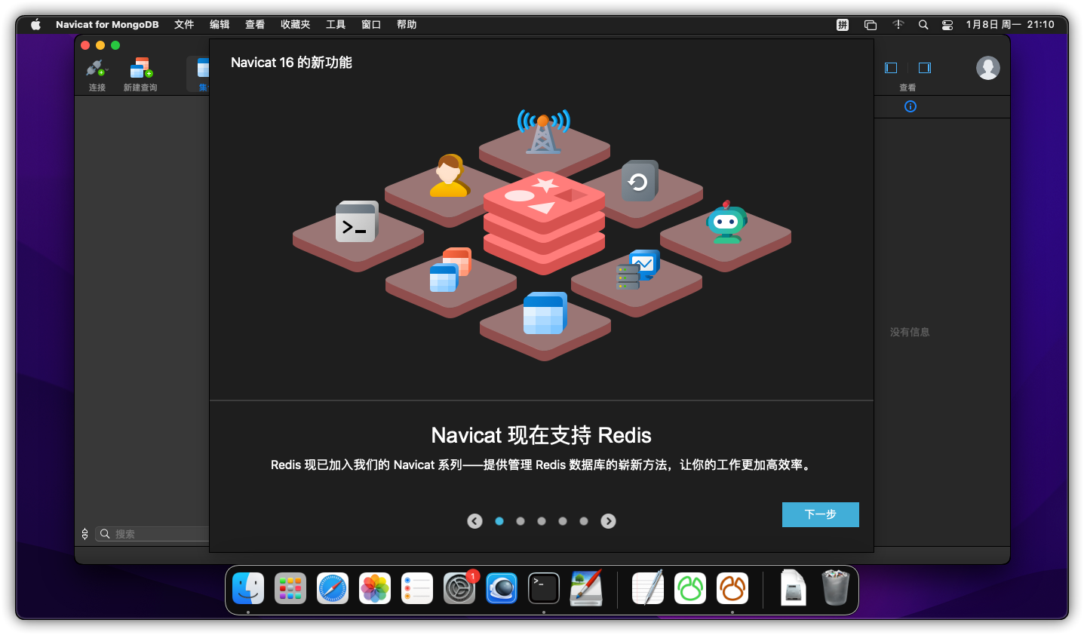Image resolution: width=1084 pixels, height=635 pixels.
Task: Go back using the left arrow button
Action: click(474, 520)
